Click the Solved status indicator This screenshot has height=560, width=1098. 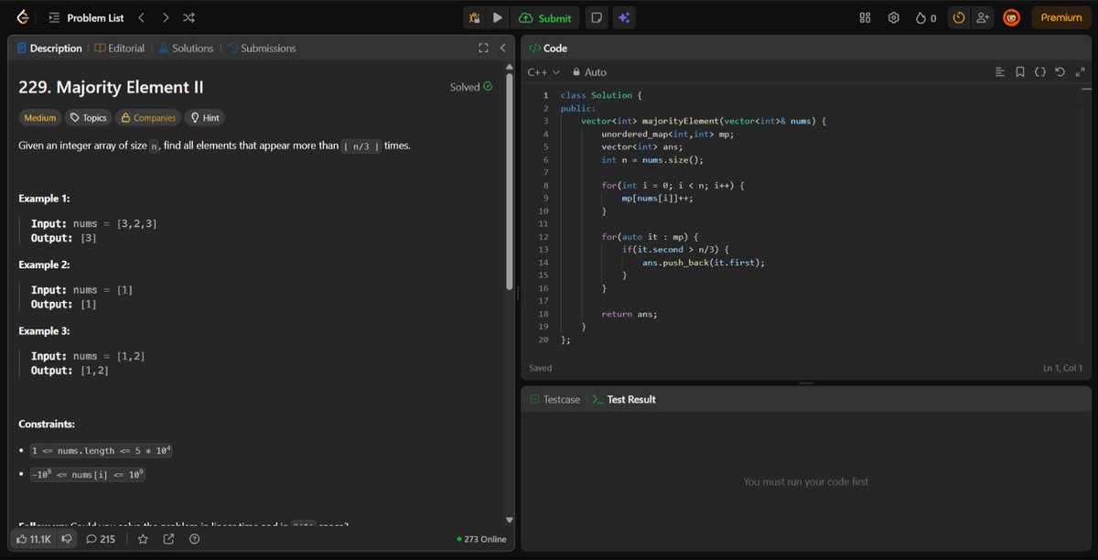point(471,87)
